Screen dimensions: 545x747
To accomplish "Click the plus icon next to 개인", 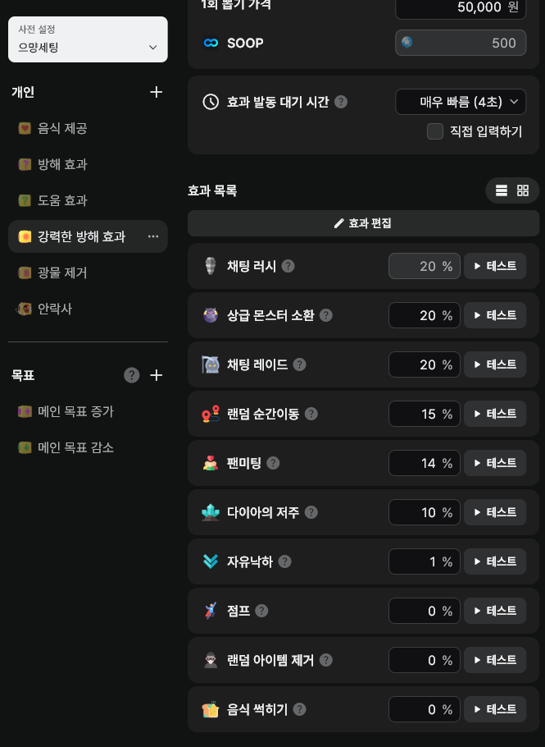I will click(157, 92).
